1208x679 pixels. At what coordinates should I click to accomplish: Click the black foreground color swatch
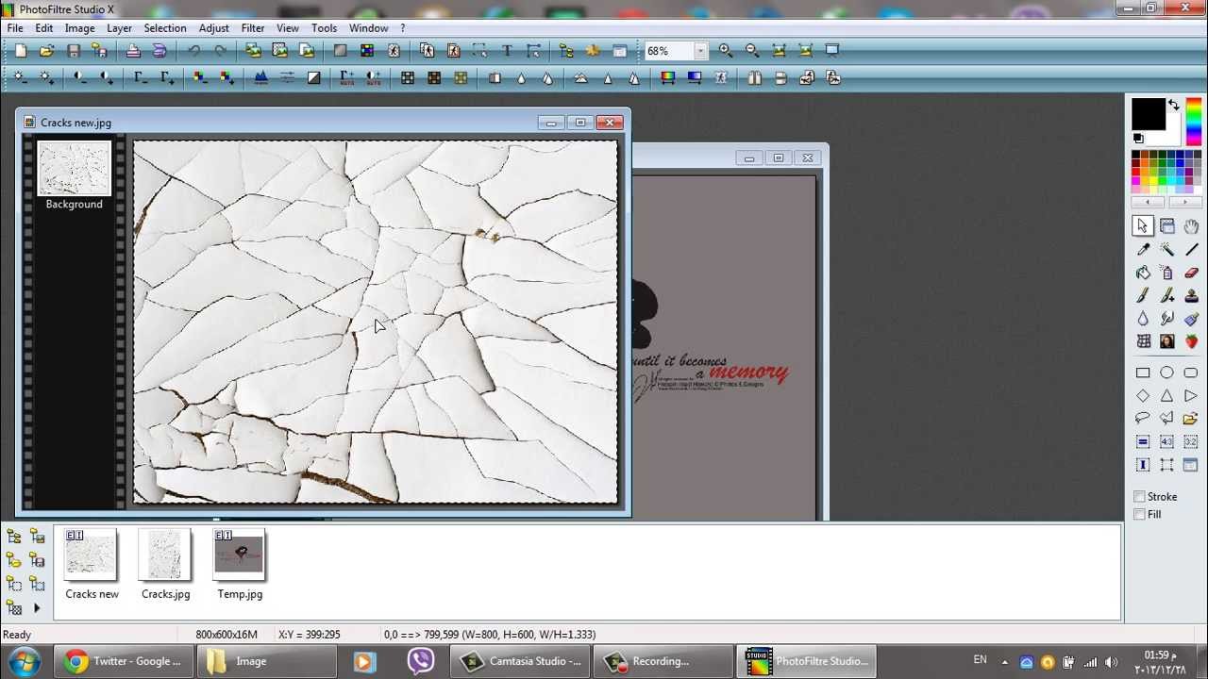[1148, 114]
